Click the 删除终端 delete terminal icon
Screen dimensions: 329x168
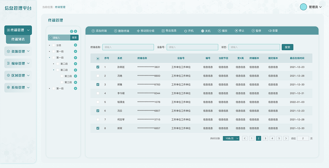[x=116, y=30]
